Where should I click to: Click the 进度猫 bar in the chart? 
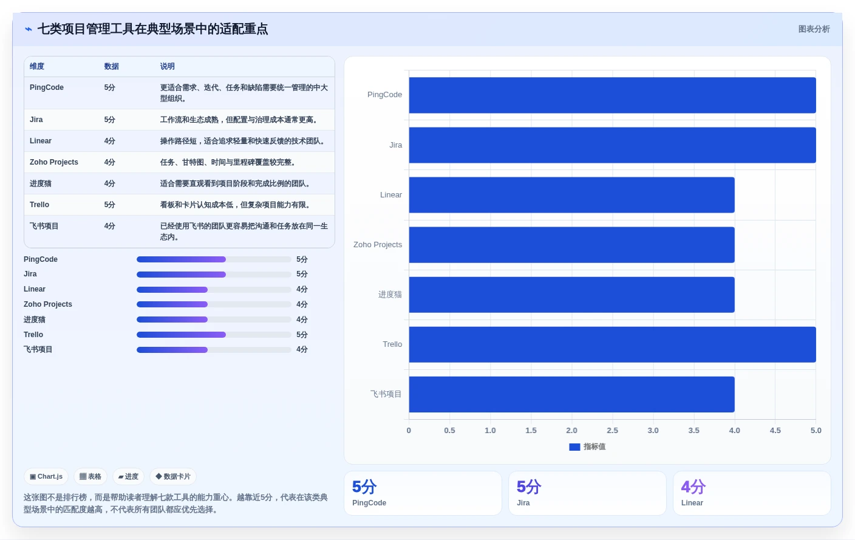click(571, 295)
